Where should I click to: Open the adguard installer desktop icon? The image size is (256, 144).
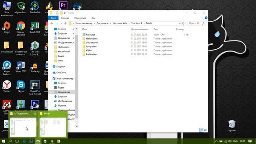21,7
